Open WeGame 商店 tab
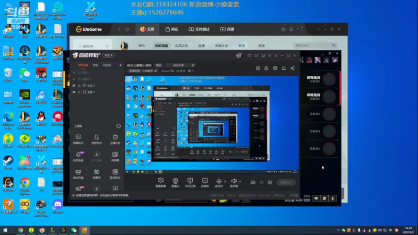Viewport: 418px width, 235px height. (172, 29)
